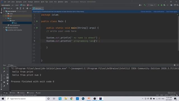Click the wrench icon in the Run panel

pyautogui.click(x=4, y=72)
